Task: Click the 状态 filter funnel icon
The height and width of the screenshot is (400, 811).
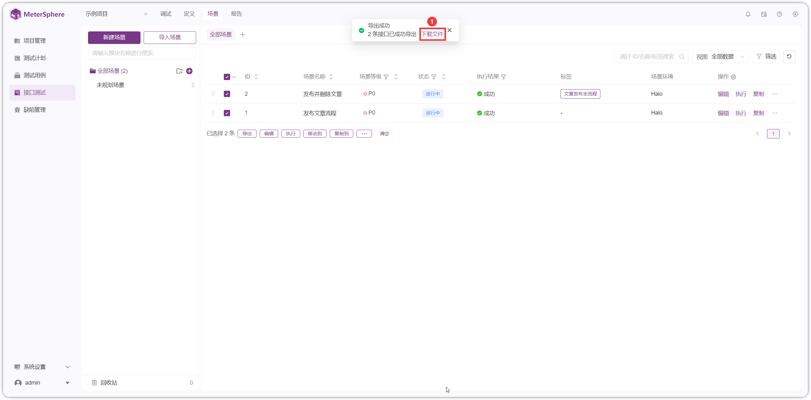Action: 434,77
